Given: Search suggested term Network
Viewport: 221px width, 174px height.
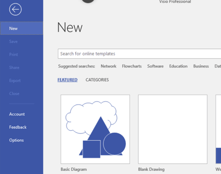Looking at the screenshot, I should (108, 66).
